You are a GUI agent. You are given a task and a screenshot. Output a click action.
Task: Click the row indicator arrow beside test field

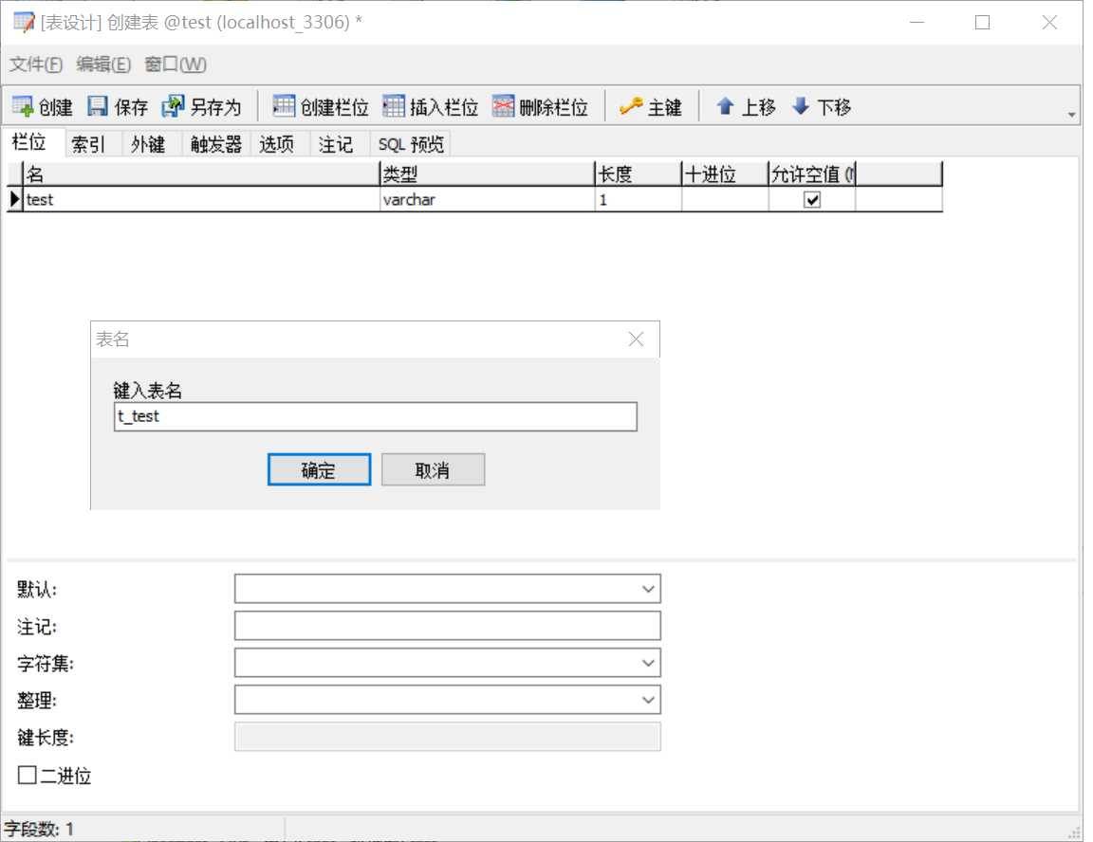[14, 199]
